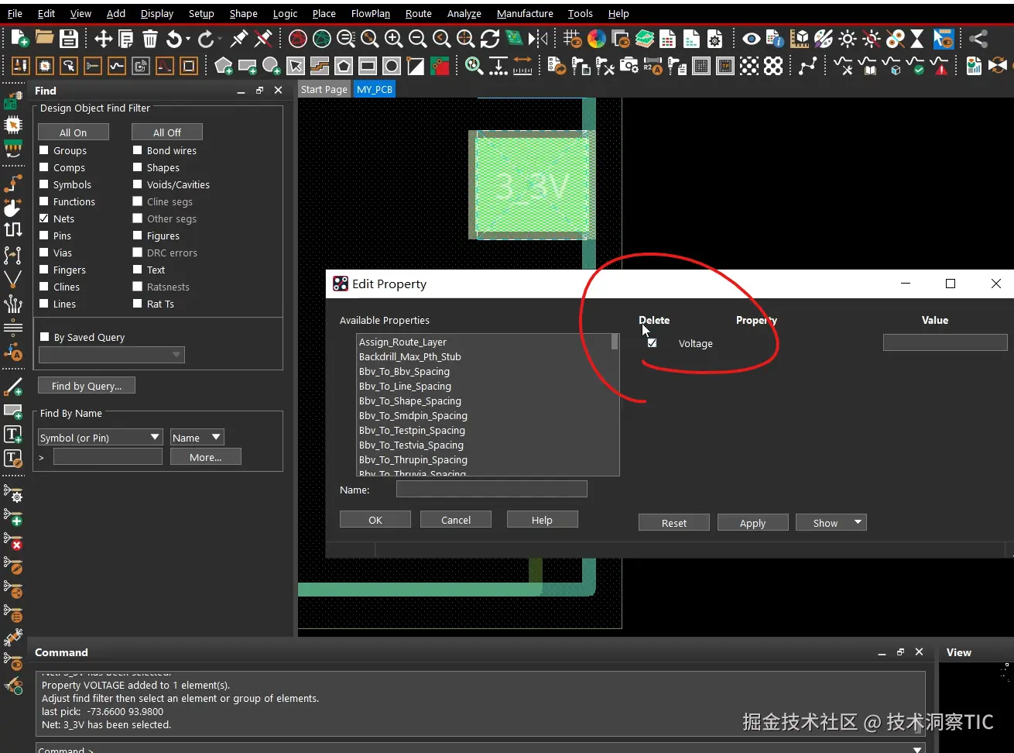This screenshot has height=753, width=1014.
Task: Click the Dehilight crossed sun icon
Action: pos(872,39)
